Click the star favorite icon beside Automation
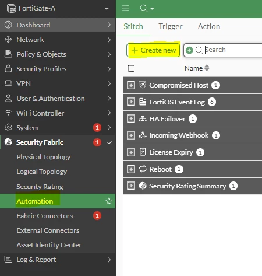This screenshot has width=262, height=276. tap(109, 201)
